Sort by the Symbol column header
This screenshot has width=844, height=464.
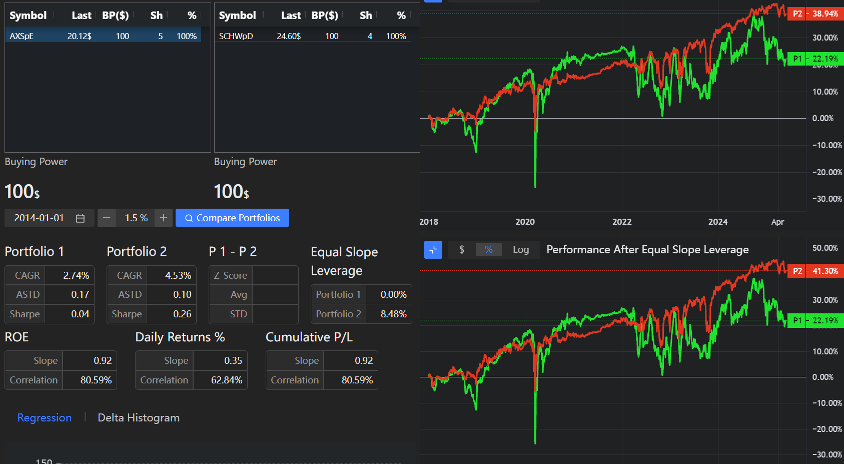pyautogui.click(x=27, y=15)
